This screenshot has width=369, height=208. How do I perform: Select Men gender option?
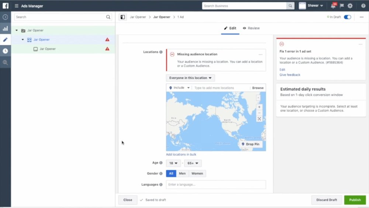[182, 173]
